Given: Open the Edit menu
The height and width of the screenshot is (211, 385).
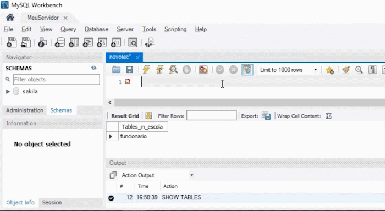Looking at the screenshot, I should point(26,29).
